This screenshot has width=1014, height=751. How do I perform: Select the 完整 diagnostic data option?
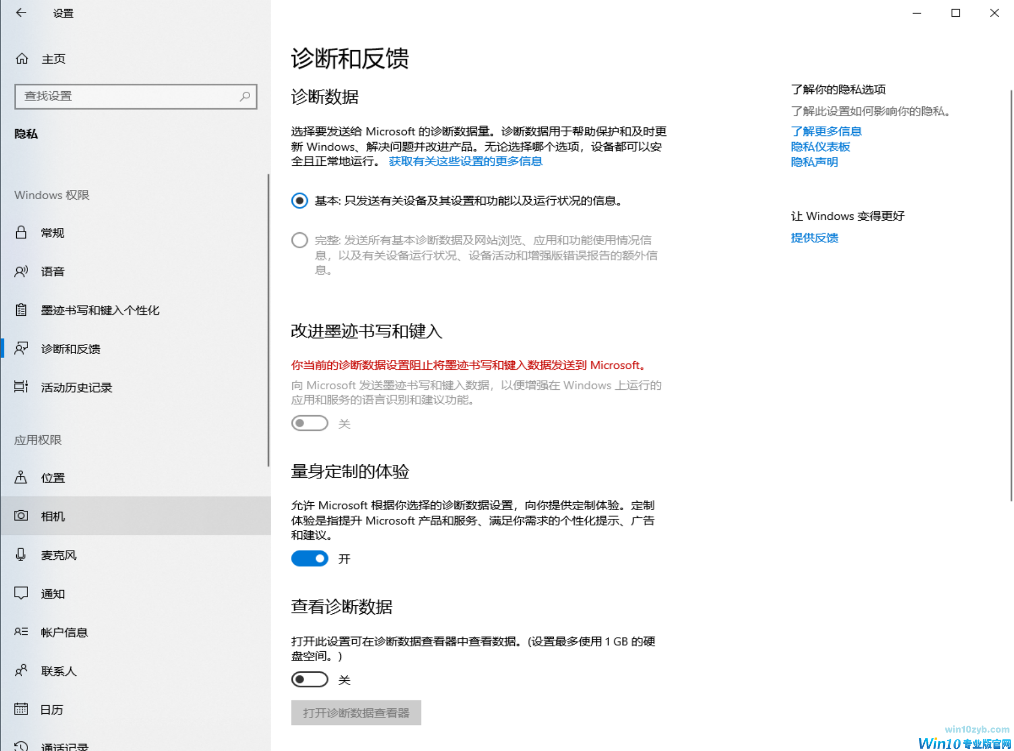point(299,240)
